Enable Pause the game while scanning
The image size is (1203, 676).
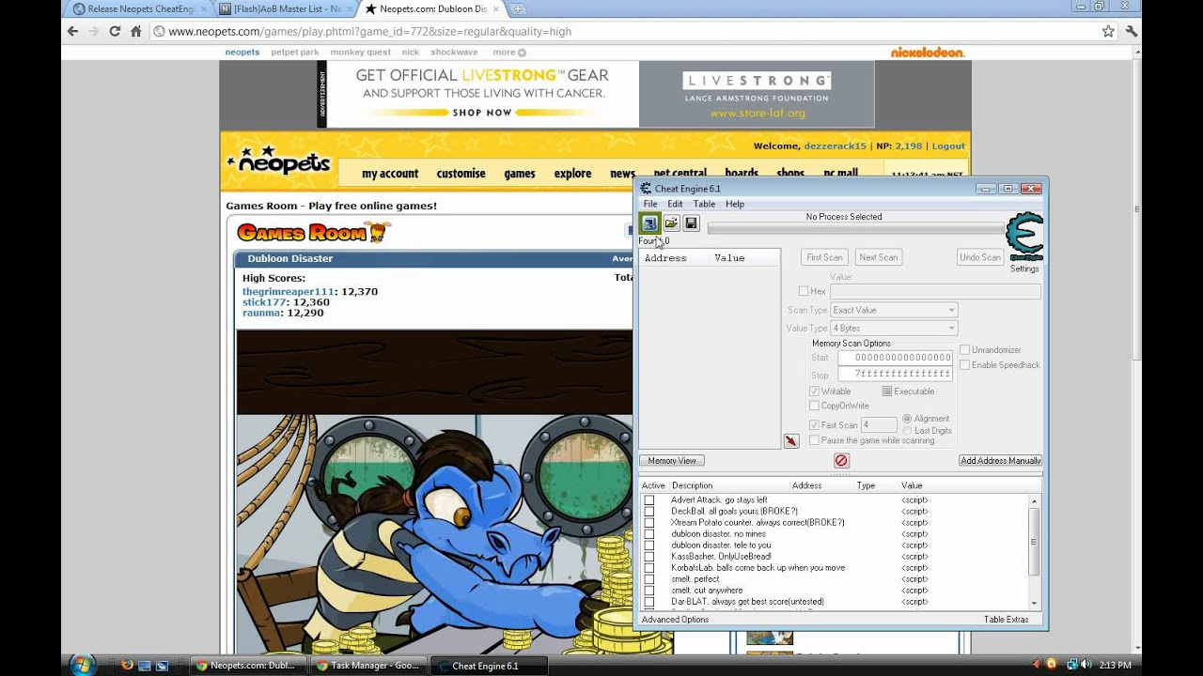814,439
